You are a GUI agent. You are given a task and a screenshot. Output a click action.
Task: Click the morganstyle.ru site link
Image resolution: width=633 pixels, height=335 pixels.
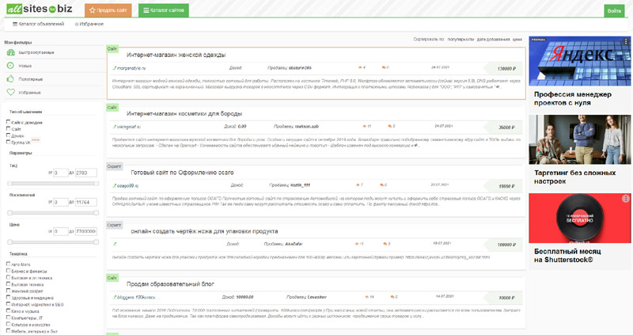(x=131, y=68)
